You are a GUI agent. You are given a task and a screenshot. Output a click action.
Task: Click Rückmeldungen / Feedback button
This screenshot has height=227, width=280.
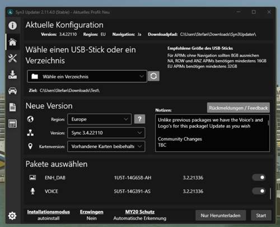pos(239,108)
